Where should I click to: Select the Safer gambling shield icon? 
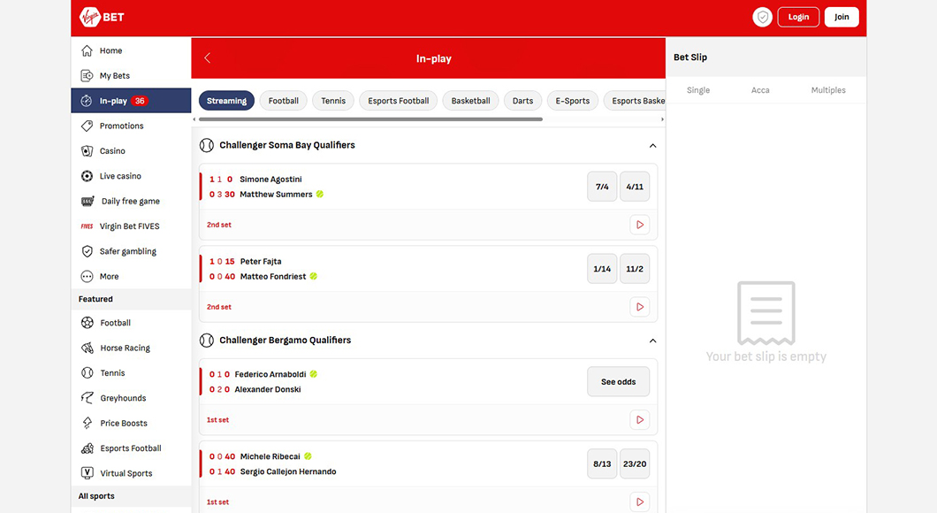88,250
